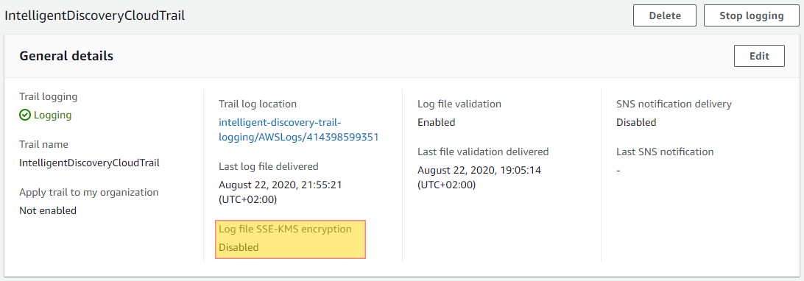Click the Logging status text
The image size is (804, 281).
[x=52, y=115]
